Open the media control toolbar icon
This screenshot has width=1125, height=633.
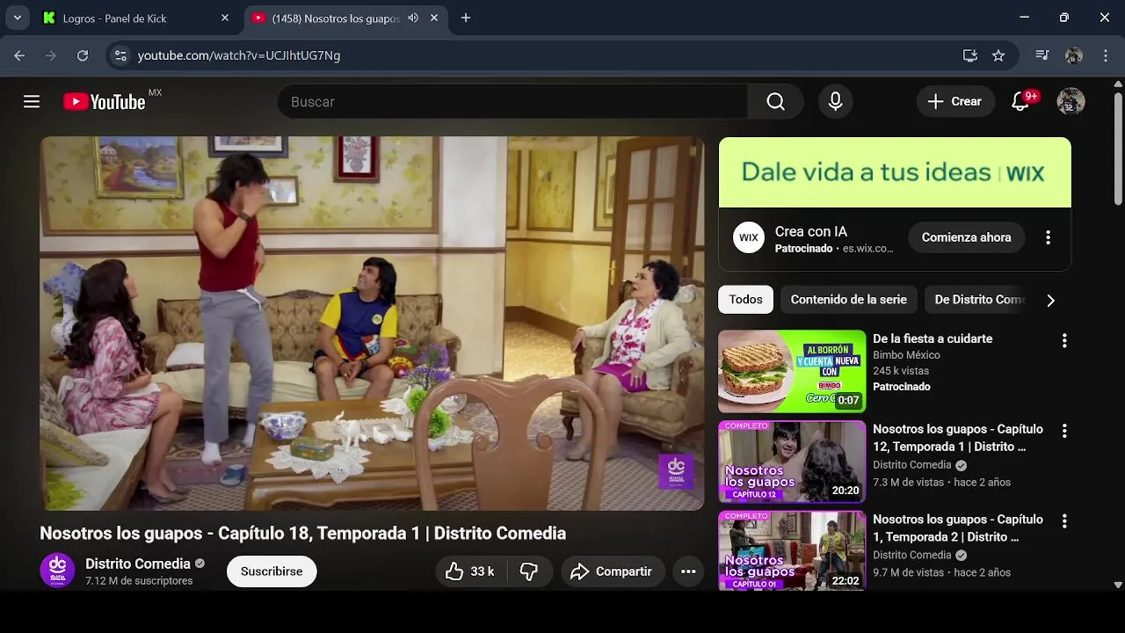point(1042,55)
